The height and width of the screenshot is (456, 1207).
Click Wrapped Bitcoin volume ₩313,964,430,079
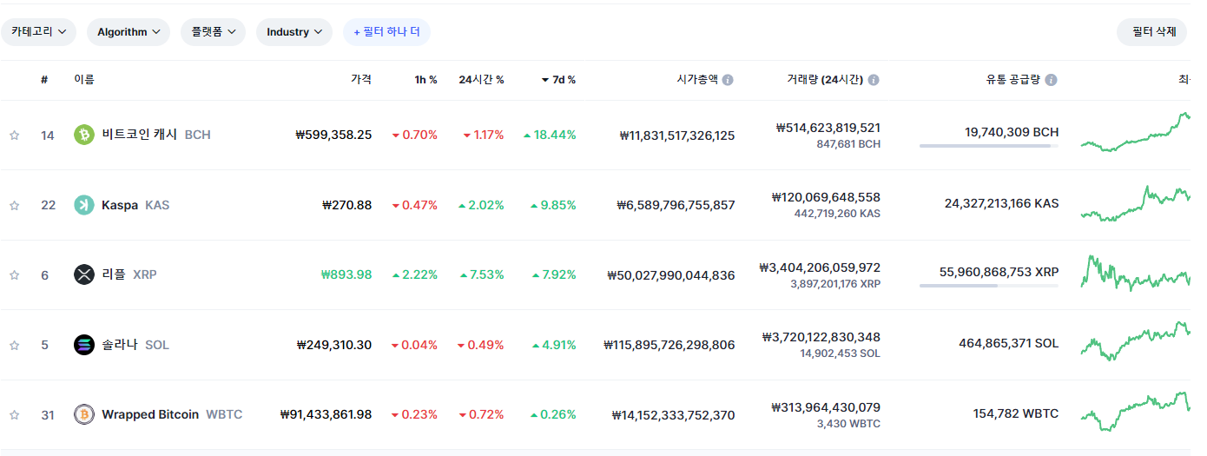826,407
